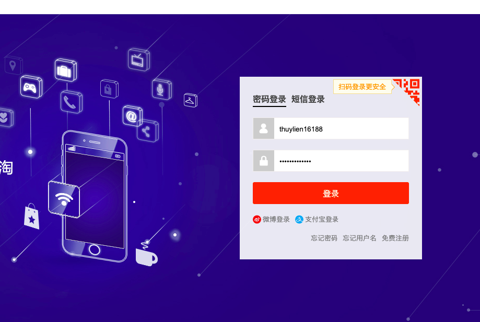Focus the username field with thuylien16188
The height and width of the screenshot is (322, 480).
tap(341, 128)
